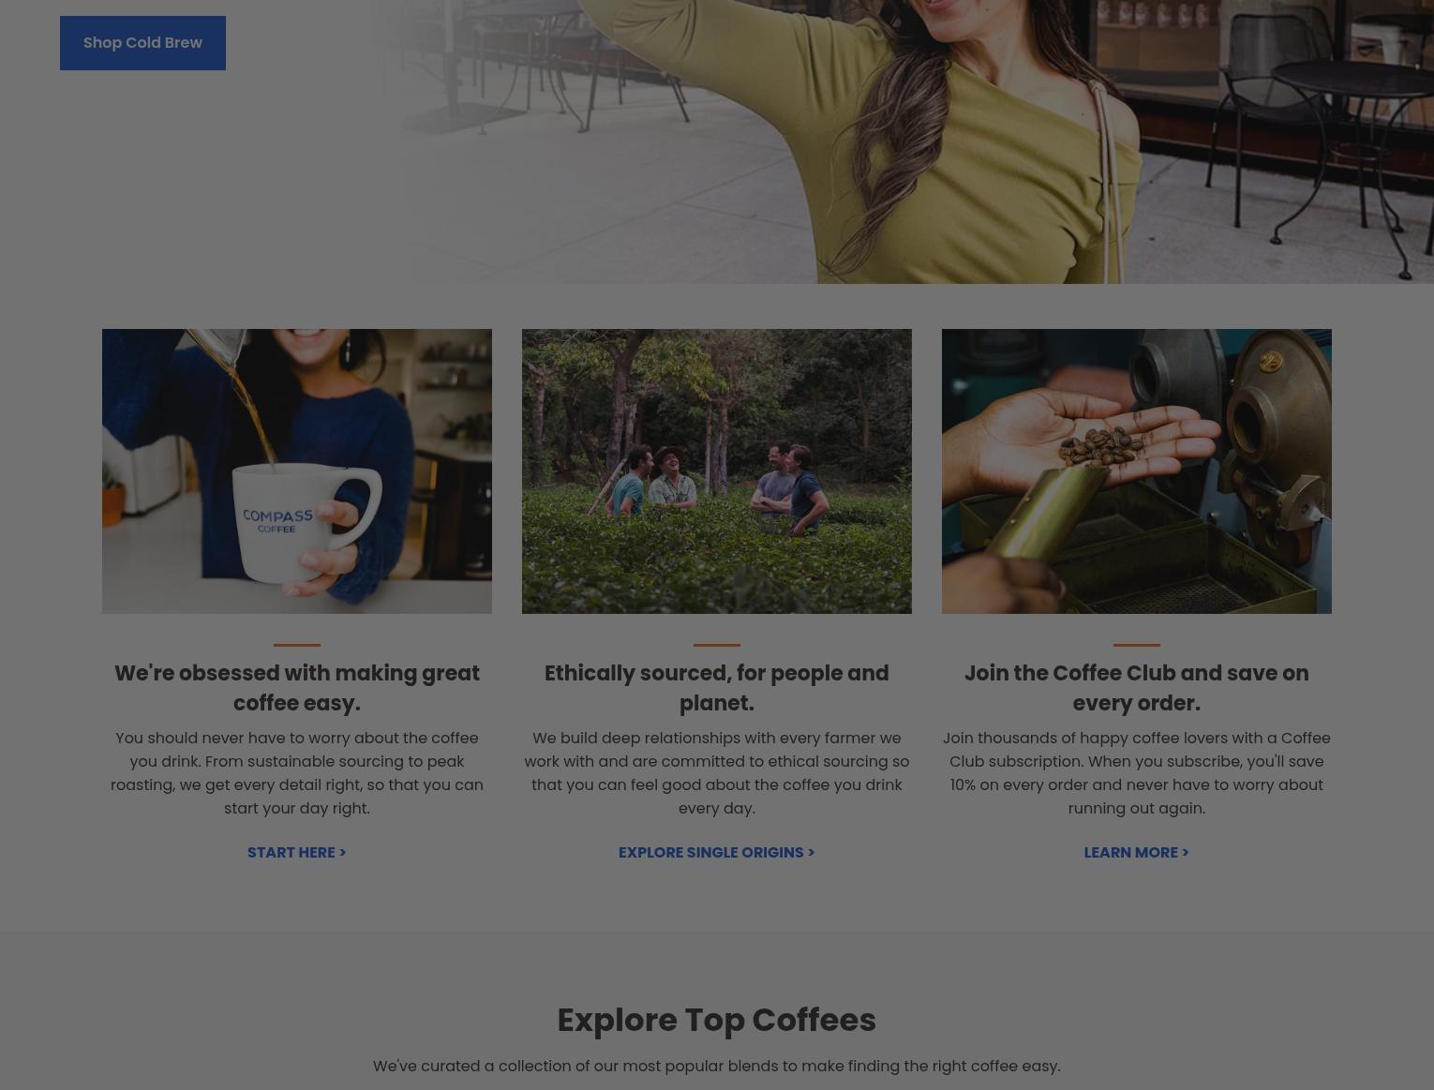
Task: Click the 'obsessed with making great coffee easy' heading
Action: coord(297,688)
